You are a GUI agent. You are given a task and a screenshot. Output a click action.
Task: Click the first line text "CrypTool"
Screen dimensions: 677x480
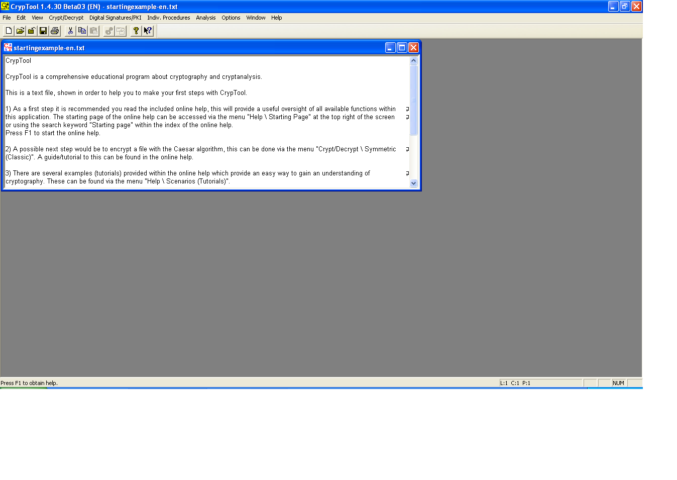[18, 61]
